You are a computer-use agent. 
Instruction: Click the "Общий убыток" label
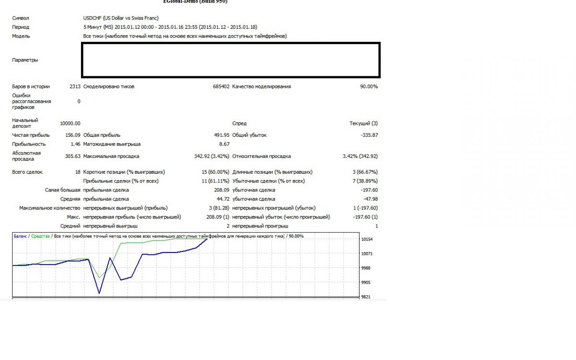[x=250, y=135]
